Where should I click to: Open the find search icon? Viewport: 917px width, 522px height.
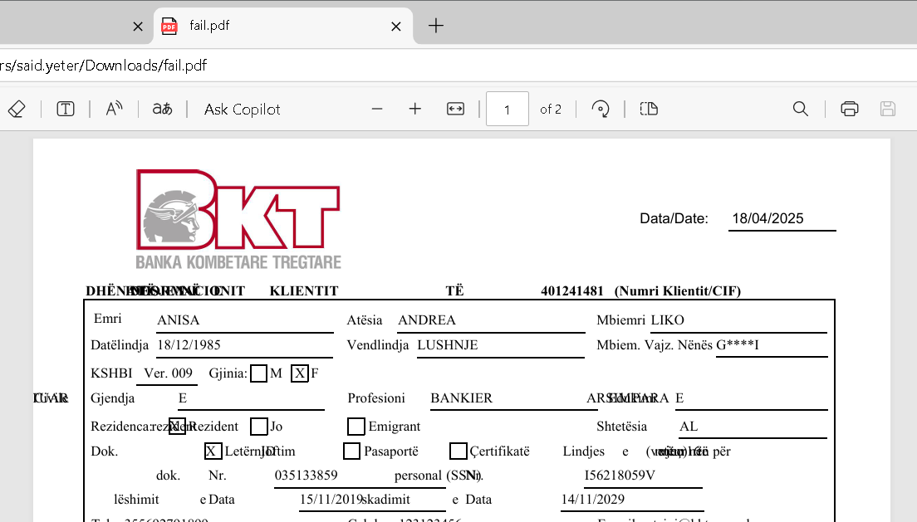[800, 109]
